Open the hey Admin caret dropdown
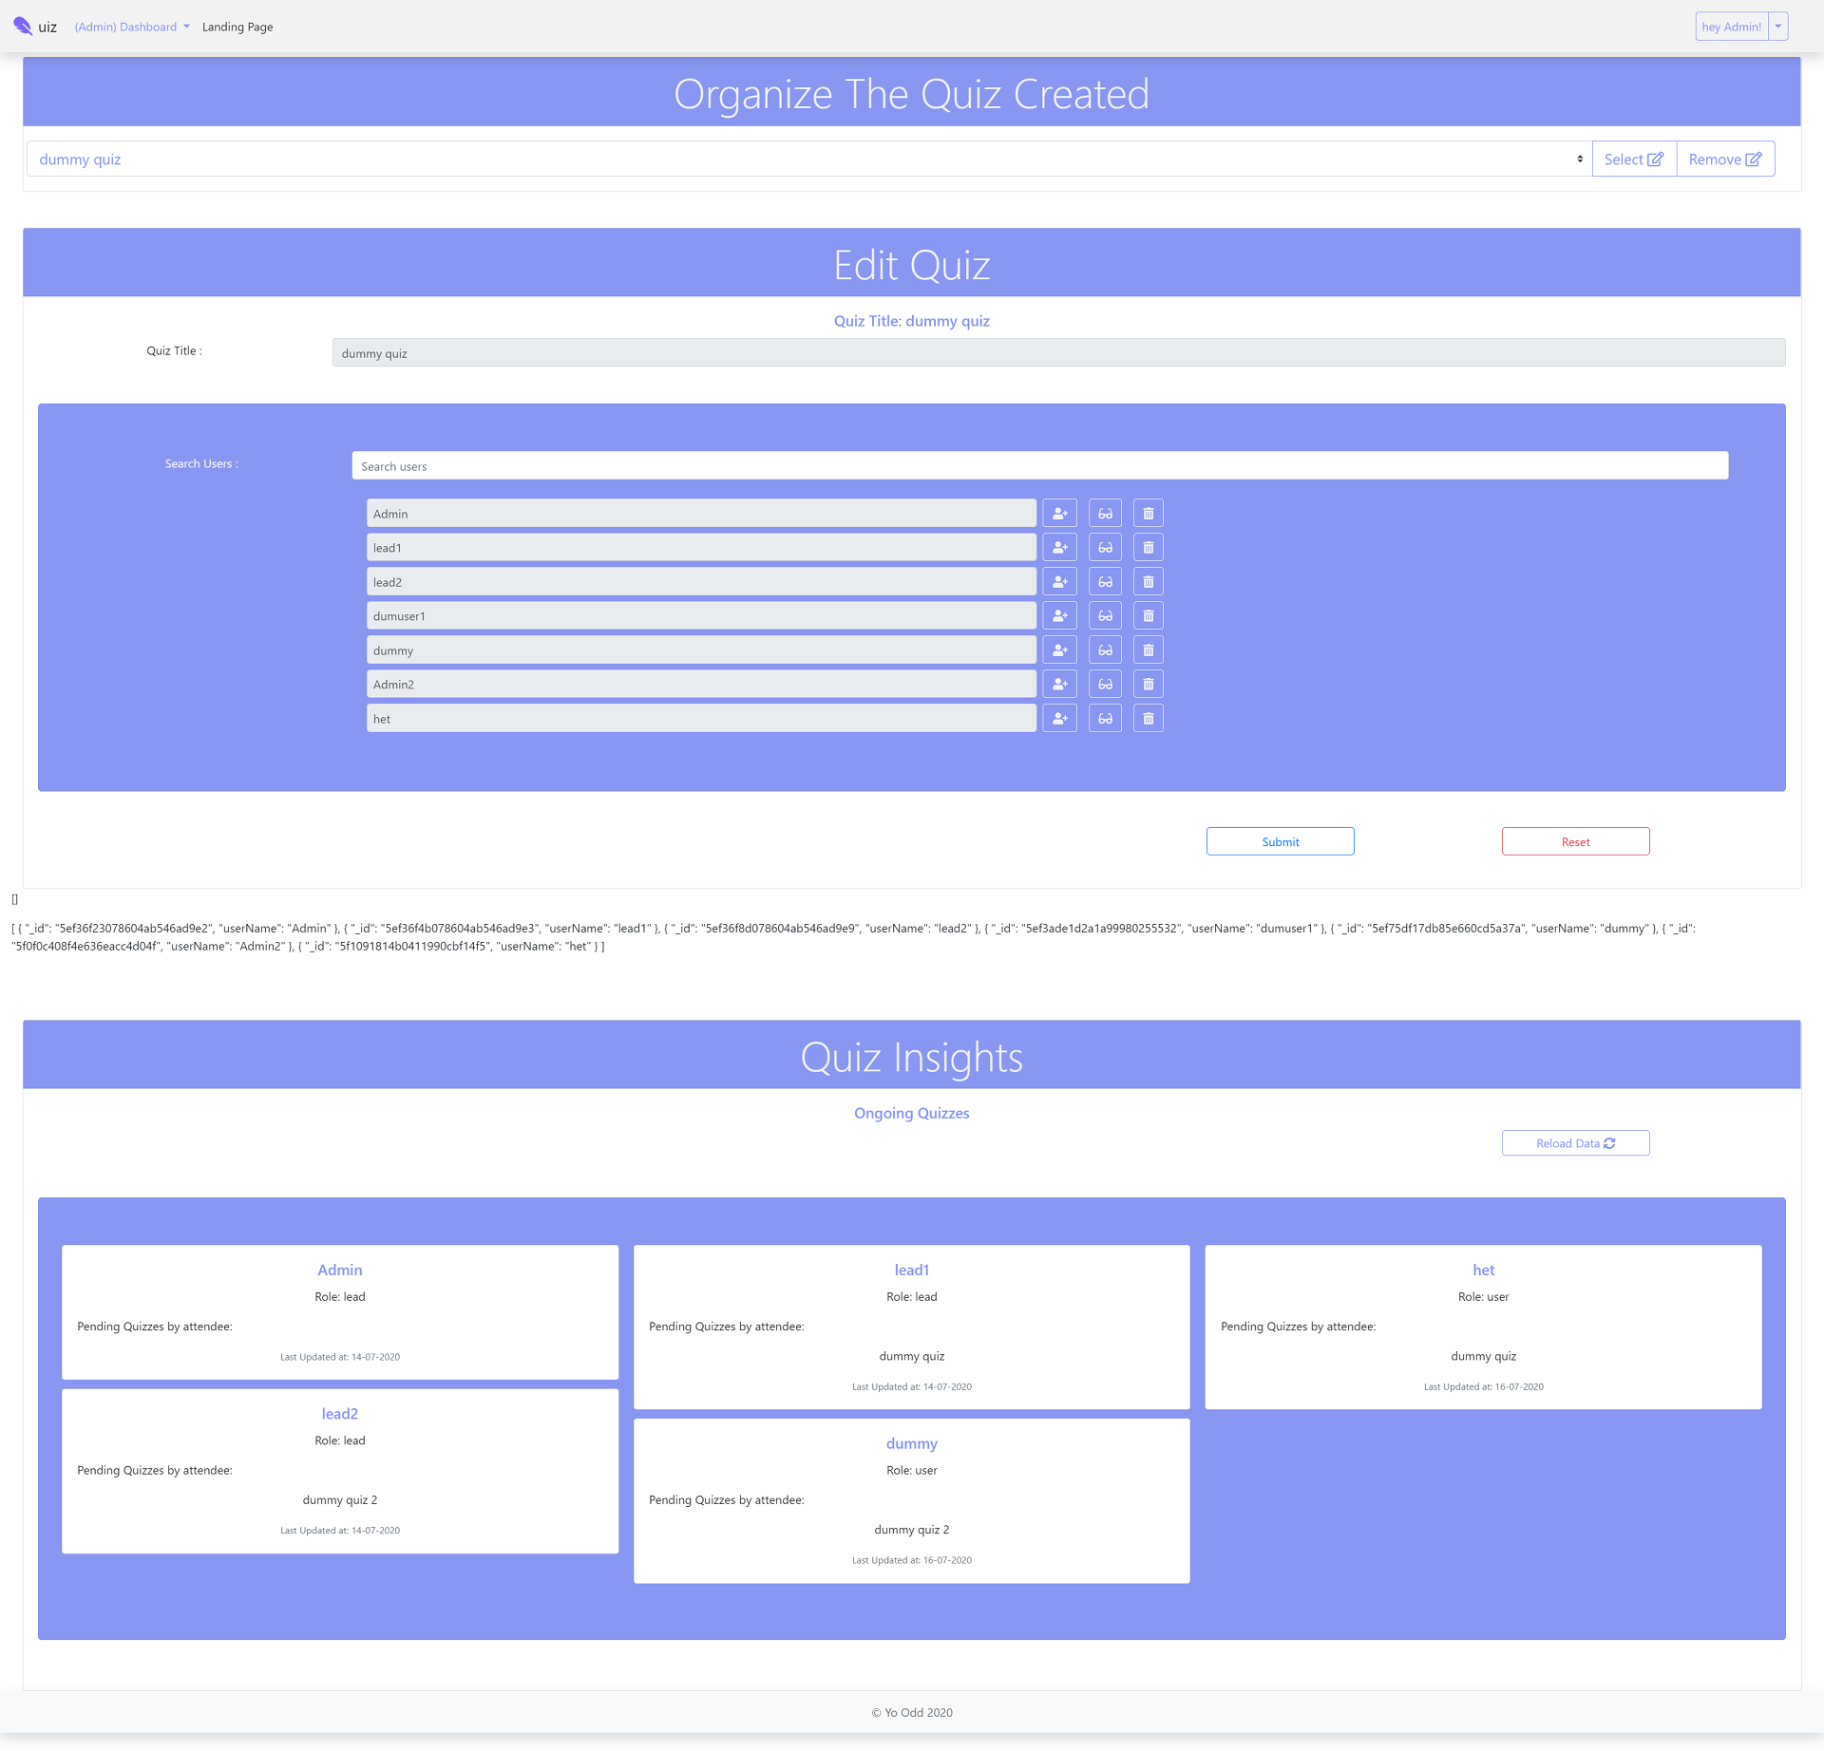The width and height of the screenshot is (1824, 1751). pos(1778,27)
